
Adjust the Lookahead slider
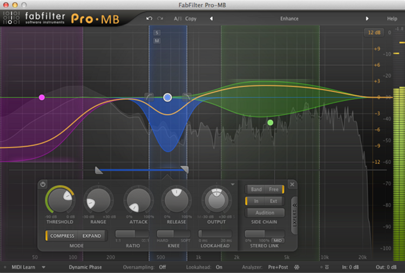[215, 234]
